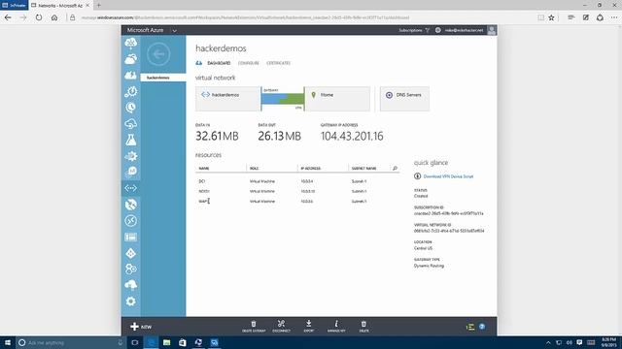Click the SUBNET NAME column header
Image resolution: width=622 pixels, height=349 pixels.
(363, 169)
